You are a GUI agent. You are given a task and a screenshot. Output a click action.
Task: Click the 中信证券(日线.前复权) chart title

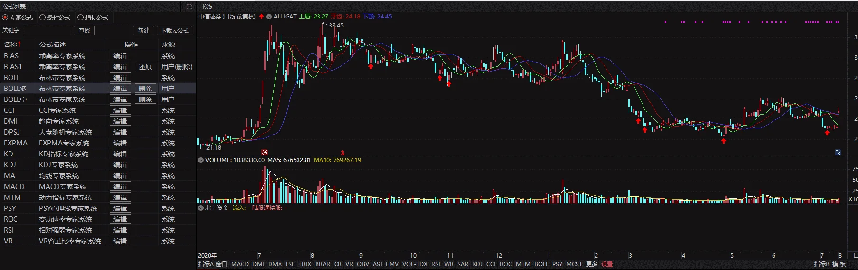click(x=227, y=17)
